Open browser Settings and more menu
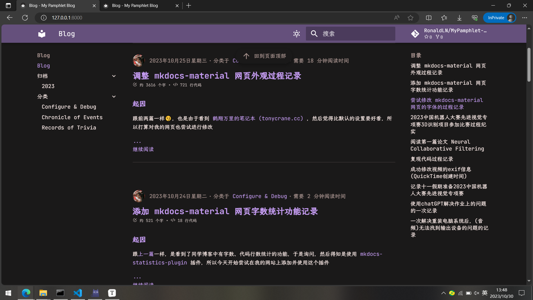This screenshot has width=533, height=300. coord(524,18)
